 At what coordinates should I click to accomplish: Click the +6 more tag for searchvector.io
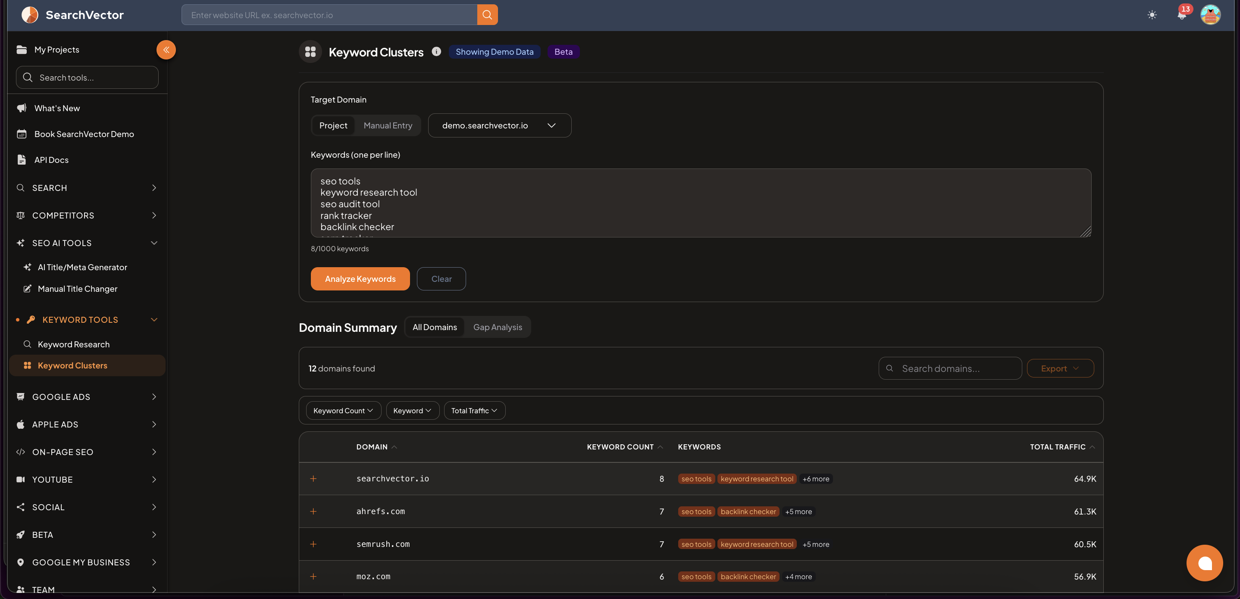[815, 479]
